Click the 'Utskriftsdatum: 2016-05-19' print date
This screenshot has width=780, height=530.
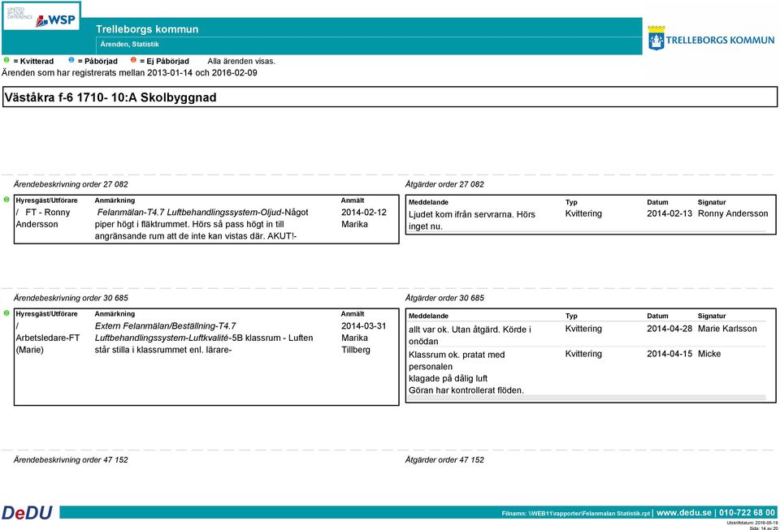click(x=752, y=523)
